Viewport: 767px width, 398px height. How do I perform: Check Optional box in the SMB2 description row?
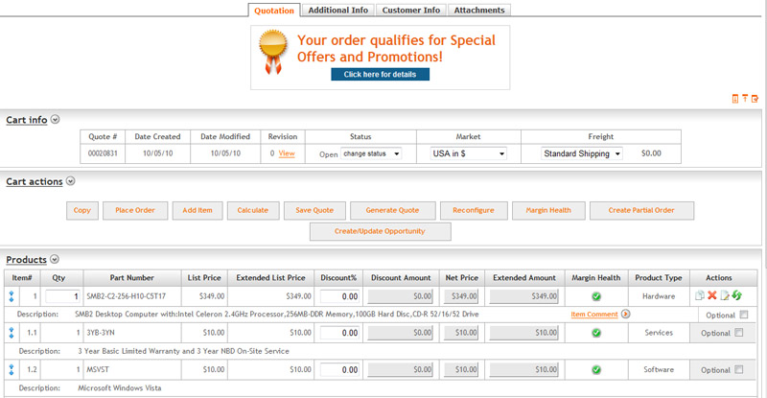(744, 315)
